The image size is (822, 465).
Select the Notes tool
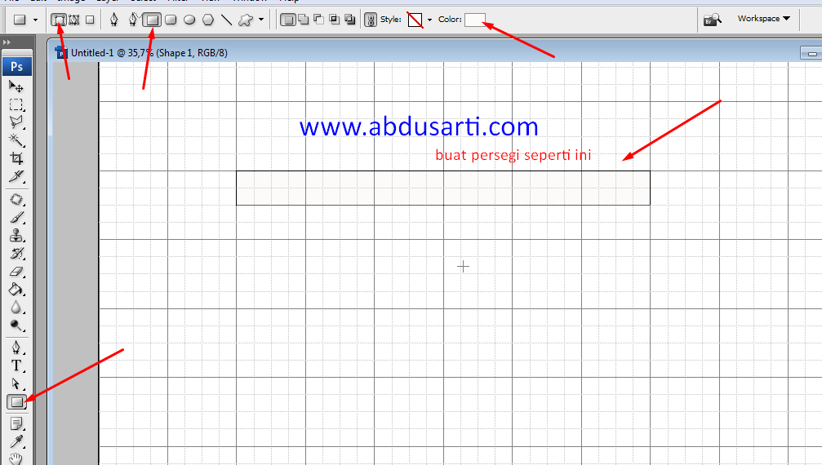tap(16, 423)
